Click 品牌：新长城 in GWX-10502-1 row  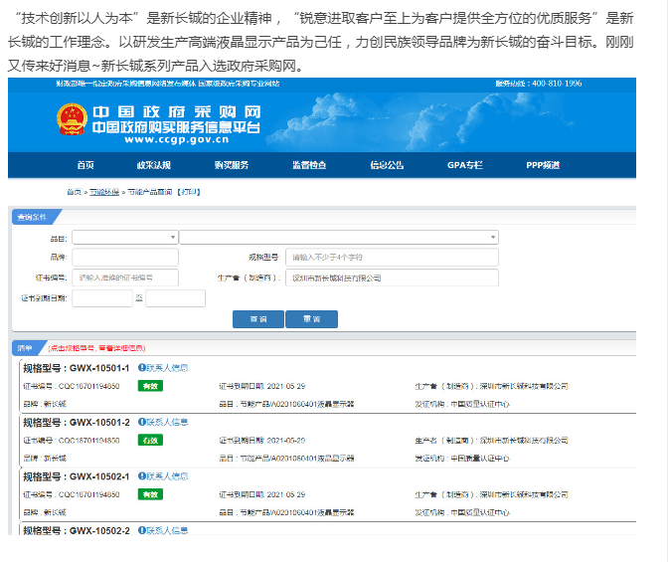click(x=45, y=512)
